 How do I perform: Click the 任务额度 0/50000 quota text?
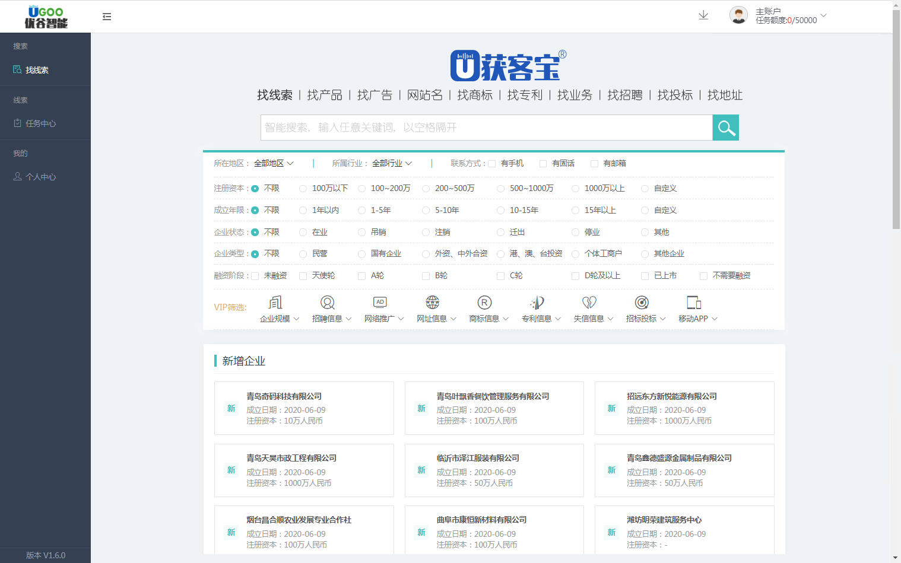pyautogui.click(x=786, y=20)
